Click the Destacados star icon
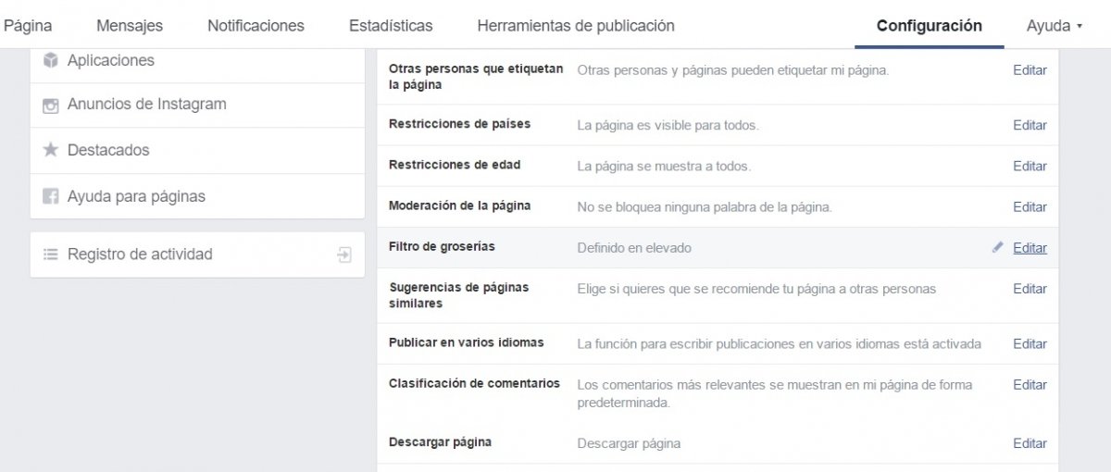Viewport: 1111px width, 472px height. coord(51,150)
